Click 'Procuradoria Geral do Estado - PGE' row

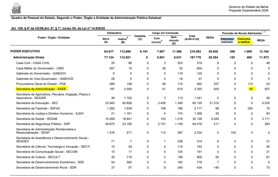[x=41, y=84]
